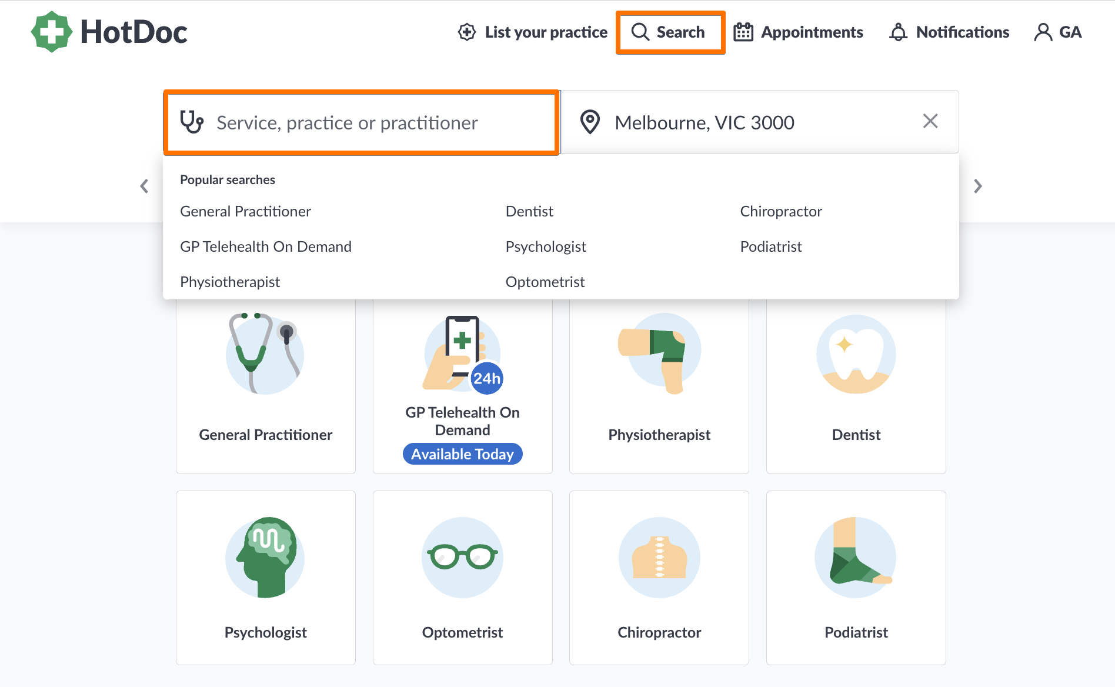Click the Physiotherapist card label
Viewport: 1115px width, 687px height.
click(659, 435)
